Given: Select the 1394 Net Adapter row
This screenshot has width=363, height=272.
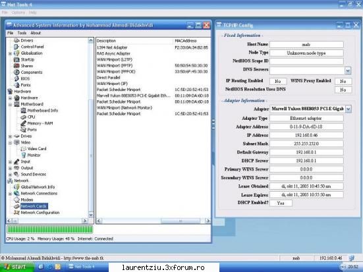Looking at the screenshot, I should click(x=153, y=47).
